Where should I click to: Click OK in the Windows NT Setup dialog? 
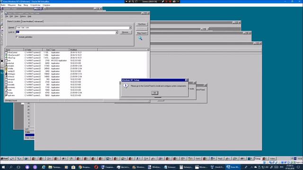pos(154,93)
